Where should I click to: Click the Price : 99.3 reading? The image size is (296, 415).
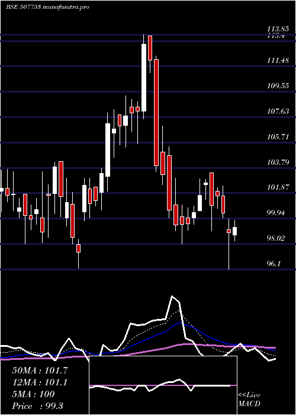pyautogui.click(x=37, y=406)
